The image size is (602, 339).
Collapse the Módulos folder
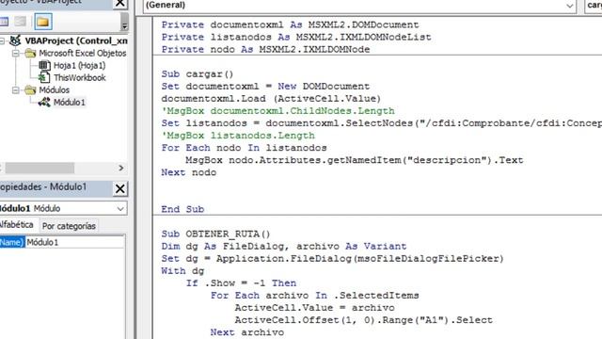pos(15,90)
